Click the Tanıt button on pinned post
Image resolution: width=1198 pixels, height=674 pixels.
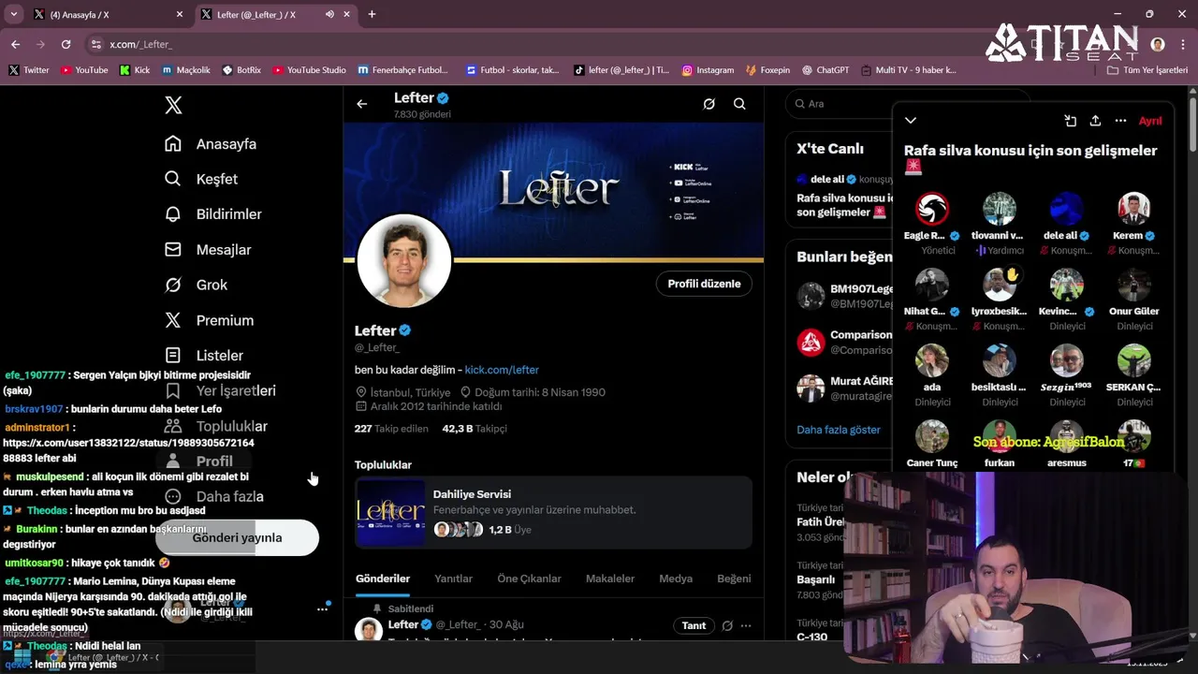694,625
